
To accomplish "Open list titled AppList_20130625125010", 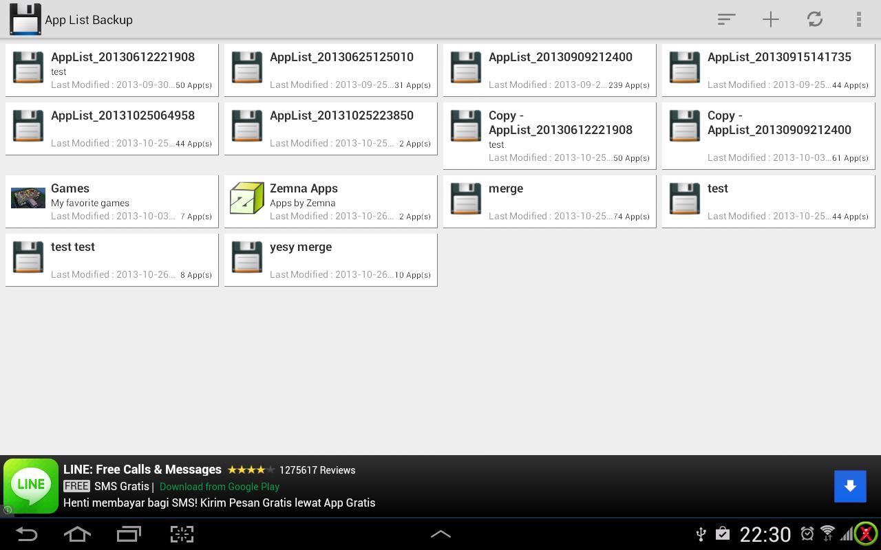I will coord(341,57).
